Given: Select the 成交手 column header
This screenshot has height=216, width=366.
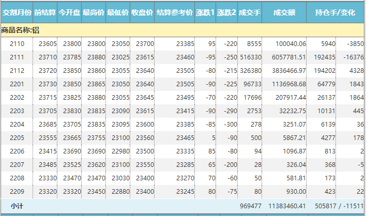Looking at the screenshot, I should [250, 12].
